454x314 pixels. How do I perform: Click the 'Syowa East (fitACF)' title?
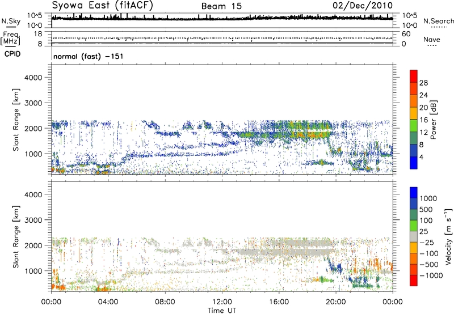pos(103,6)
